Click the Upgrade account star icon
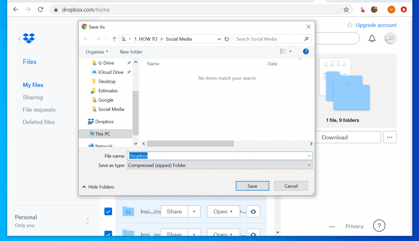The height and width of the screenshot is (241, 419). 349,25
